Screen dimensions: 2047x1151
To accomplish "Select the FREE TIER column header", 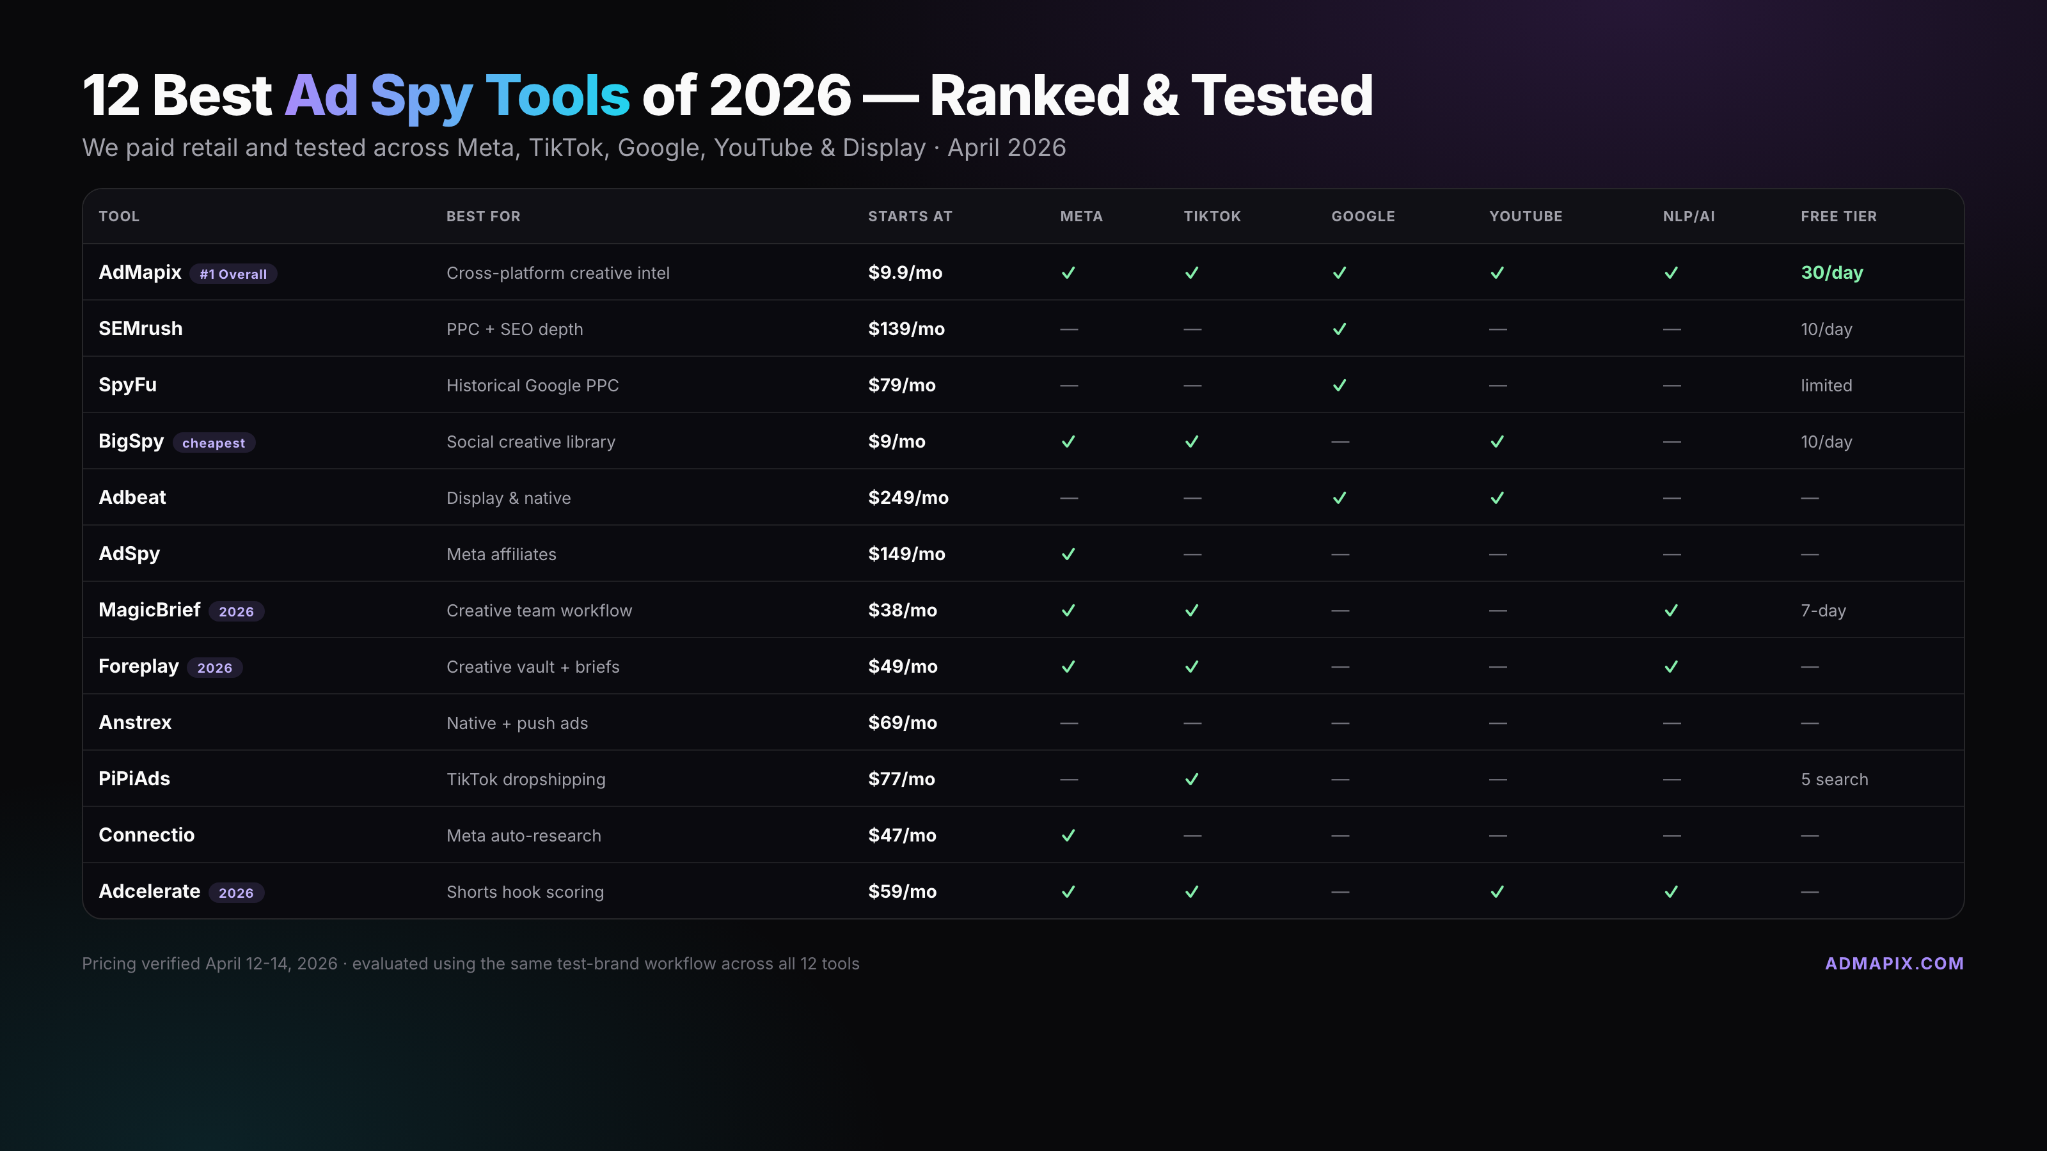I will [x=1838, y=216].
